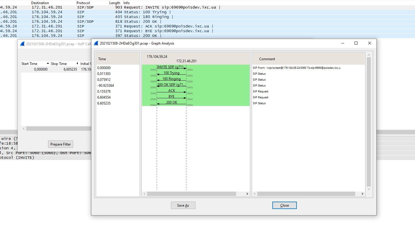Click the Save As button

tap(183, 205)
